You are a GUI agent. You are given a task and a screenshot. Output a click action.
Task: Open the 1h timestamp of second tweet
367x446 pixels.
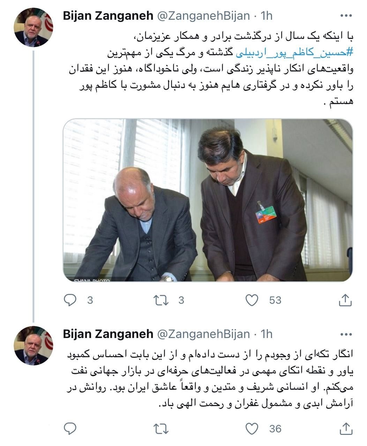click(x=267, y=334)
